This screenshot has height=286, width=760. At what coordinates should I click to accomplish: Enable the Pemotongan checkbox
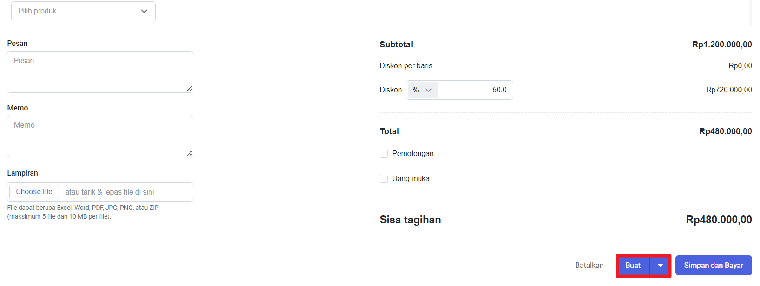(384, 154)
